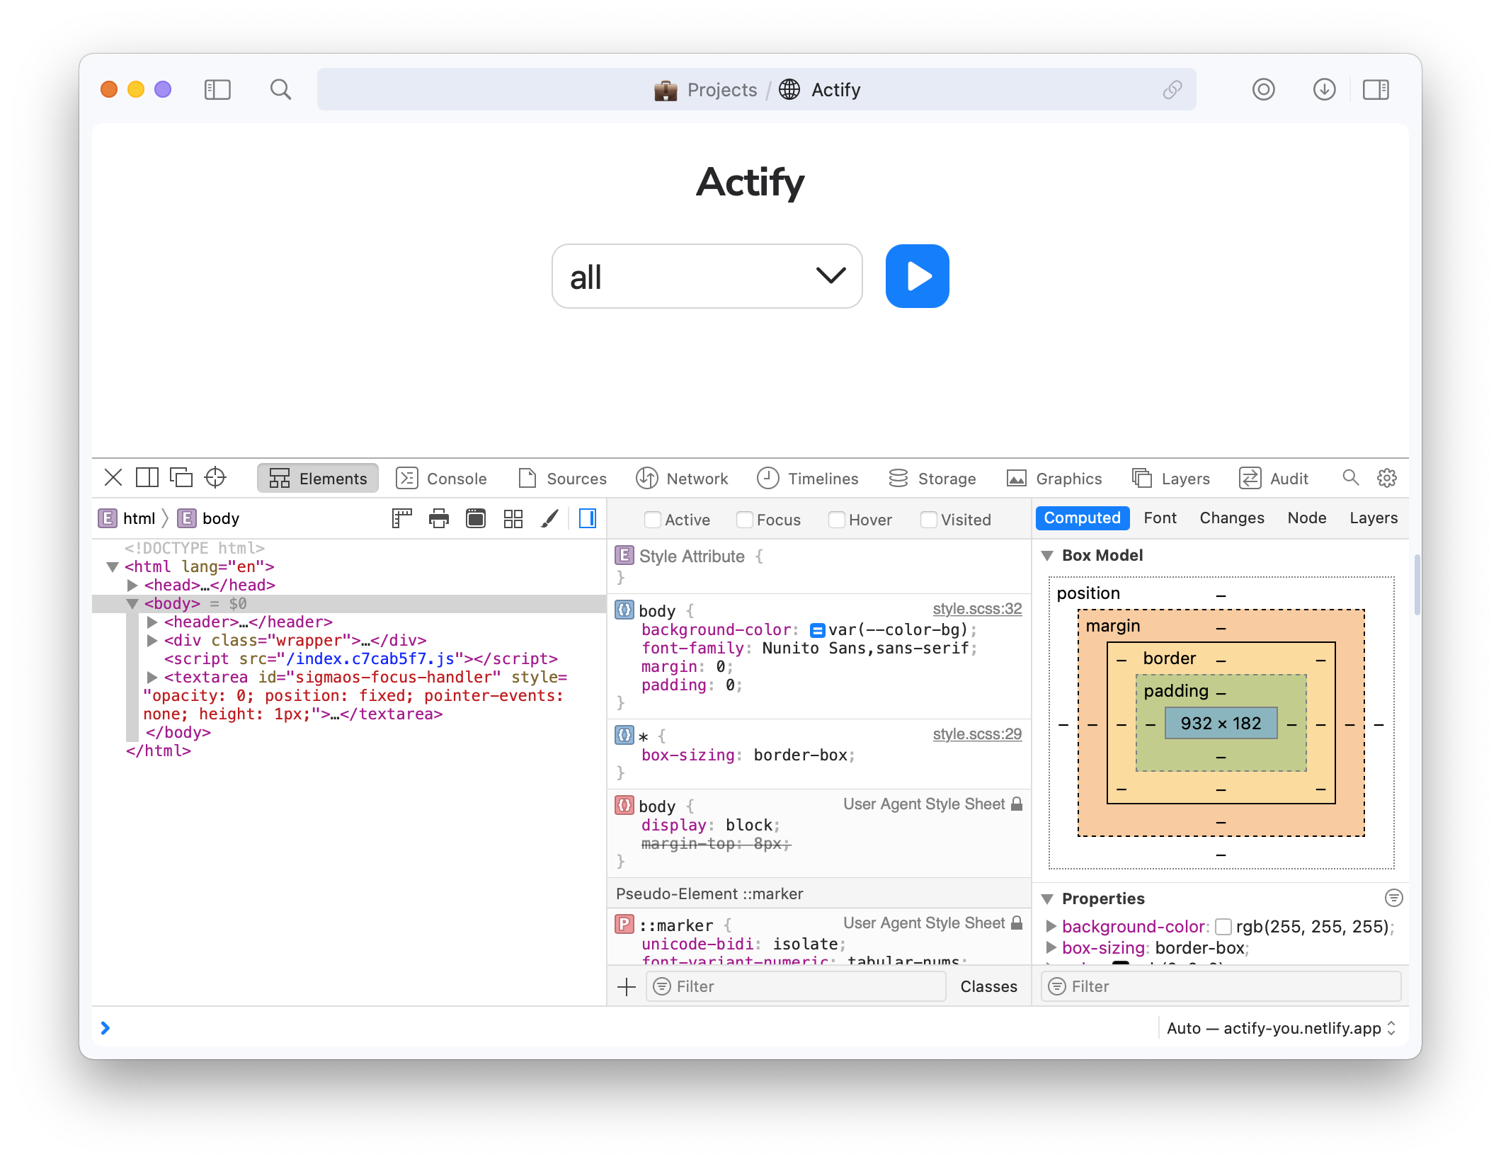The image size is (1501, 1164).
Task: Open inspector settings gear
Action: click(x=1386, y=478)
